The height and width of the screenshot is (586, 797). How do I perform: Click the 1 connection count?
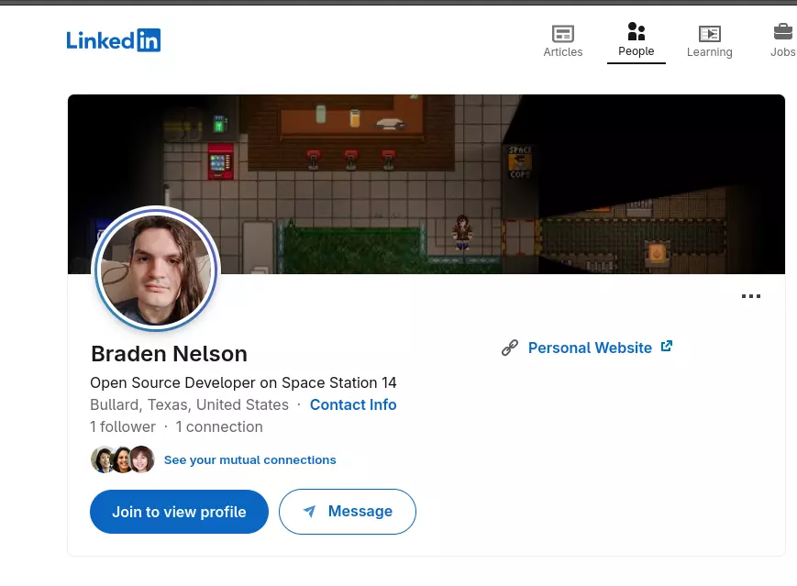(x=219, y=426)
